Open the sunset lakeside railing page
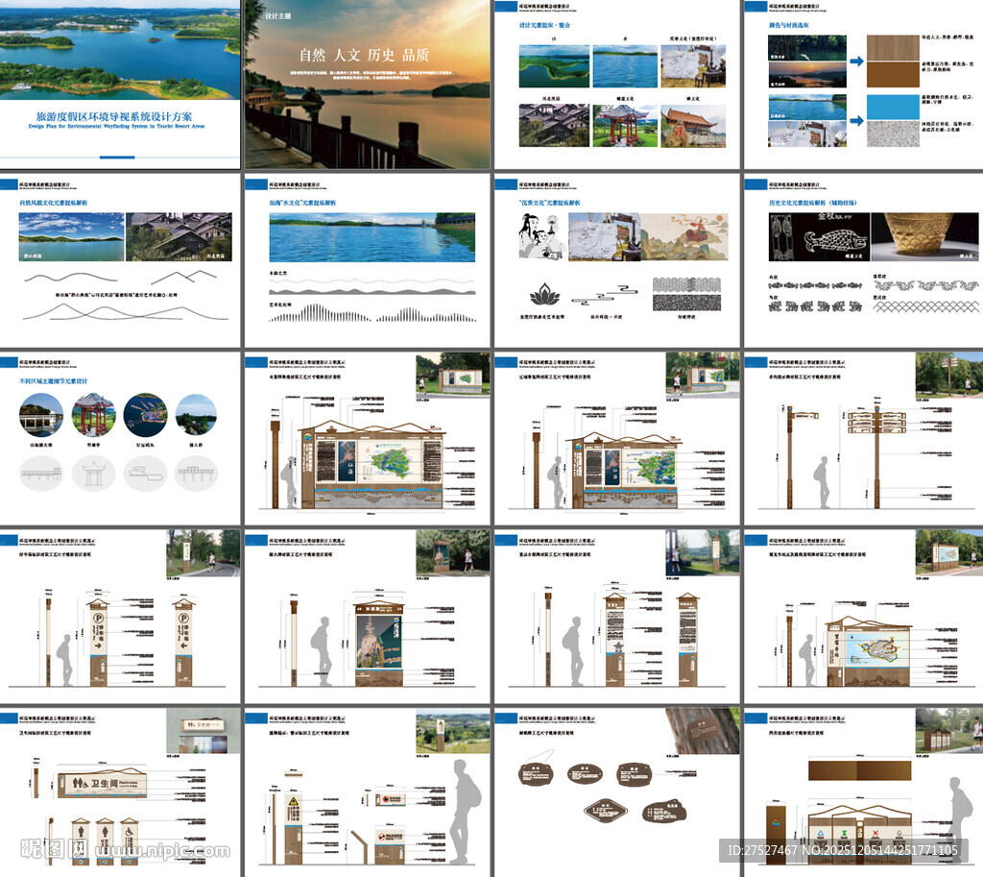 coord(367,85)
